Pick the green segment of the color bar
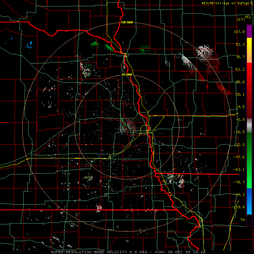254x254 pixels. pos(249,160)
